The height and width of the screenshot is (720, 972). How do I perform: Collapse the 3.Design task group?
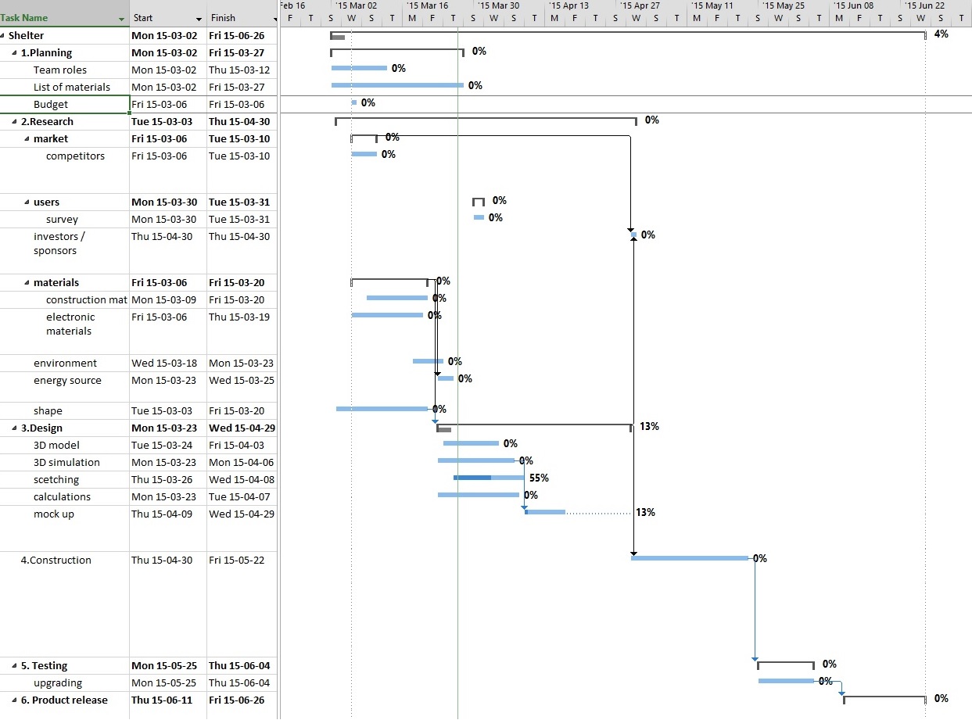click(15, 428)
